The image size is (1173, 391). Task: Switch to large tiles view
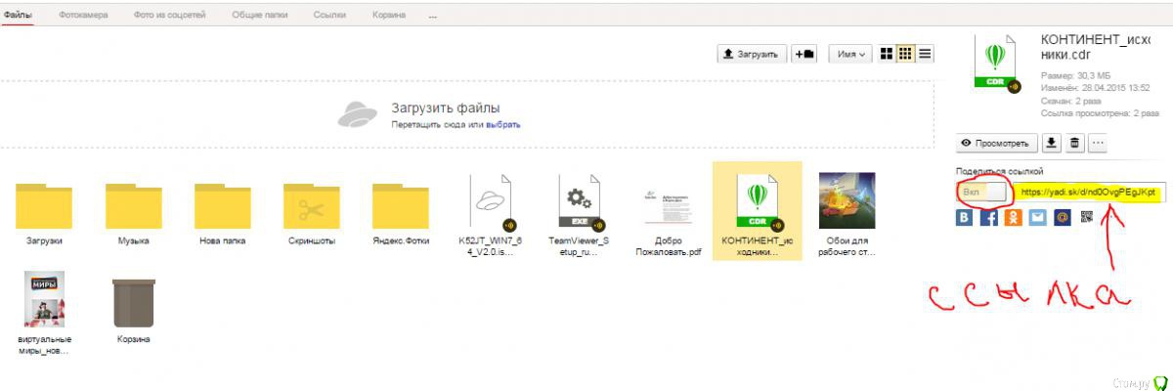coord(887,55)
